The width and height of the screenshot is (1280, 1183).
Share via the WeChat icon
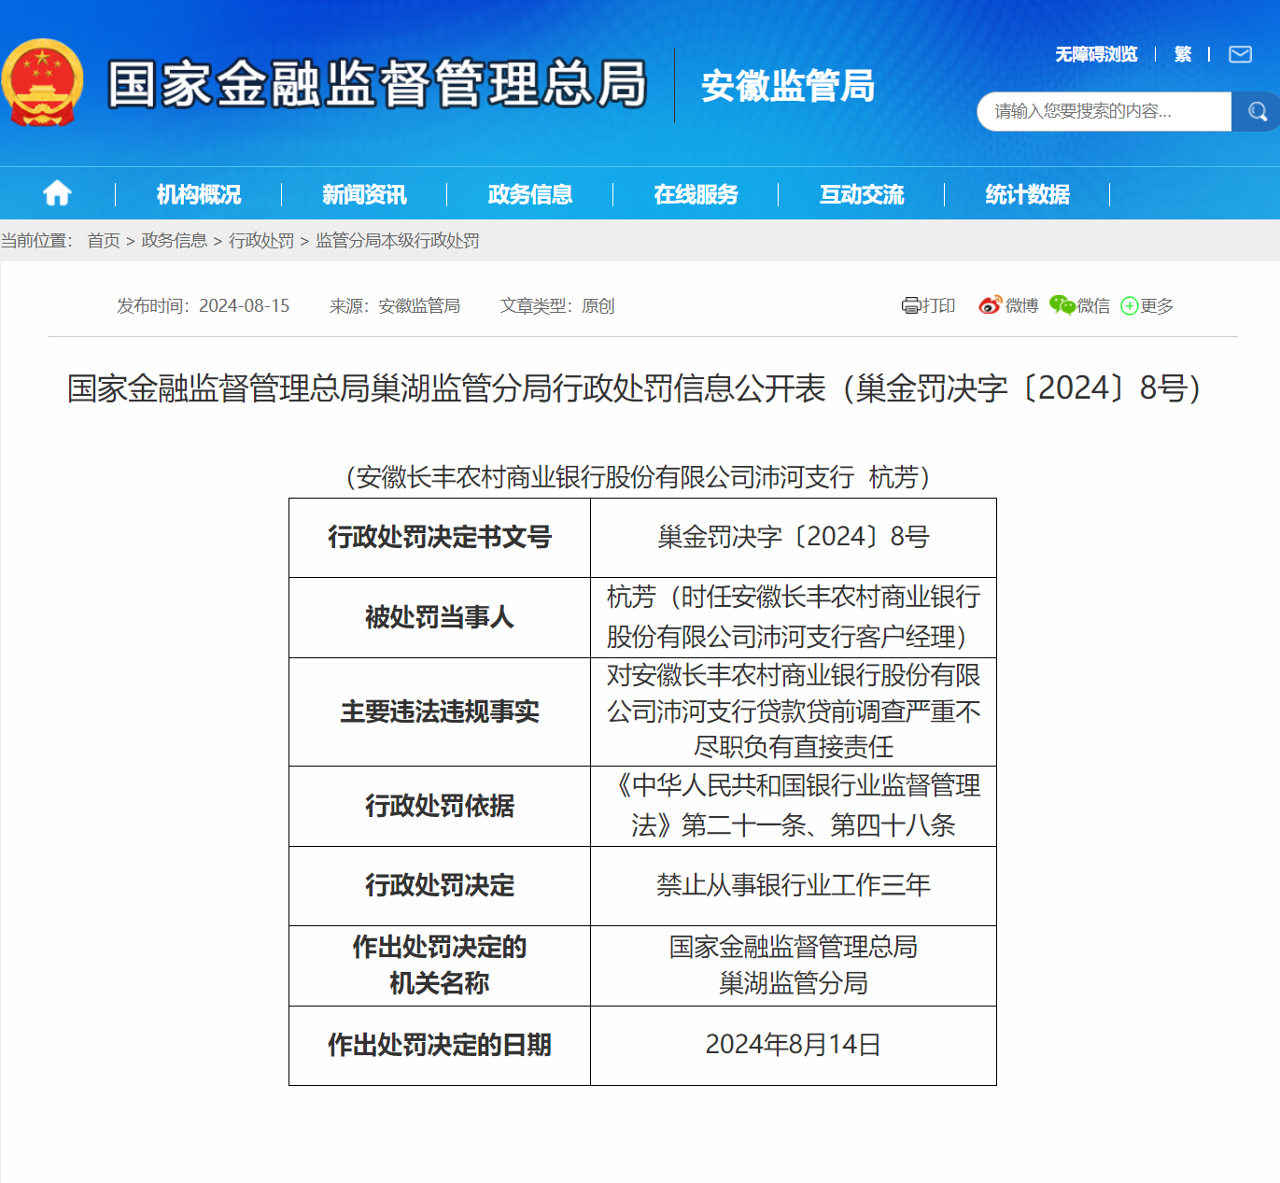1062,305
